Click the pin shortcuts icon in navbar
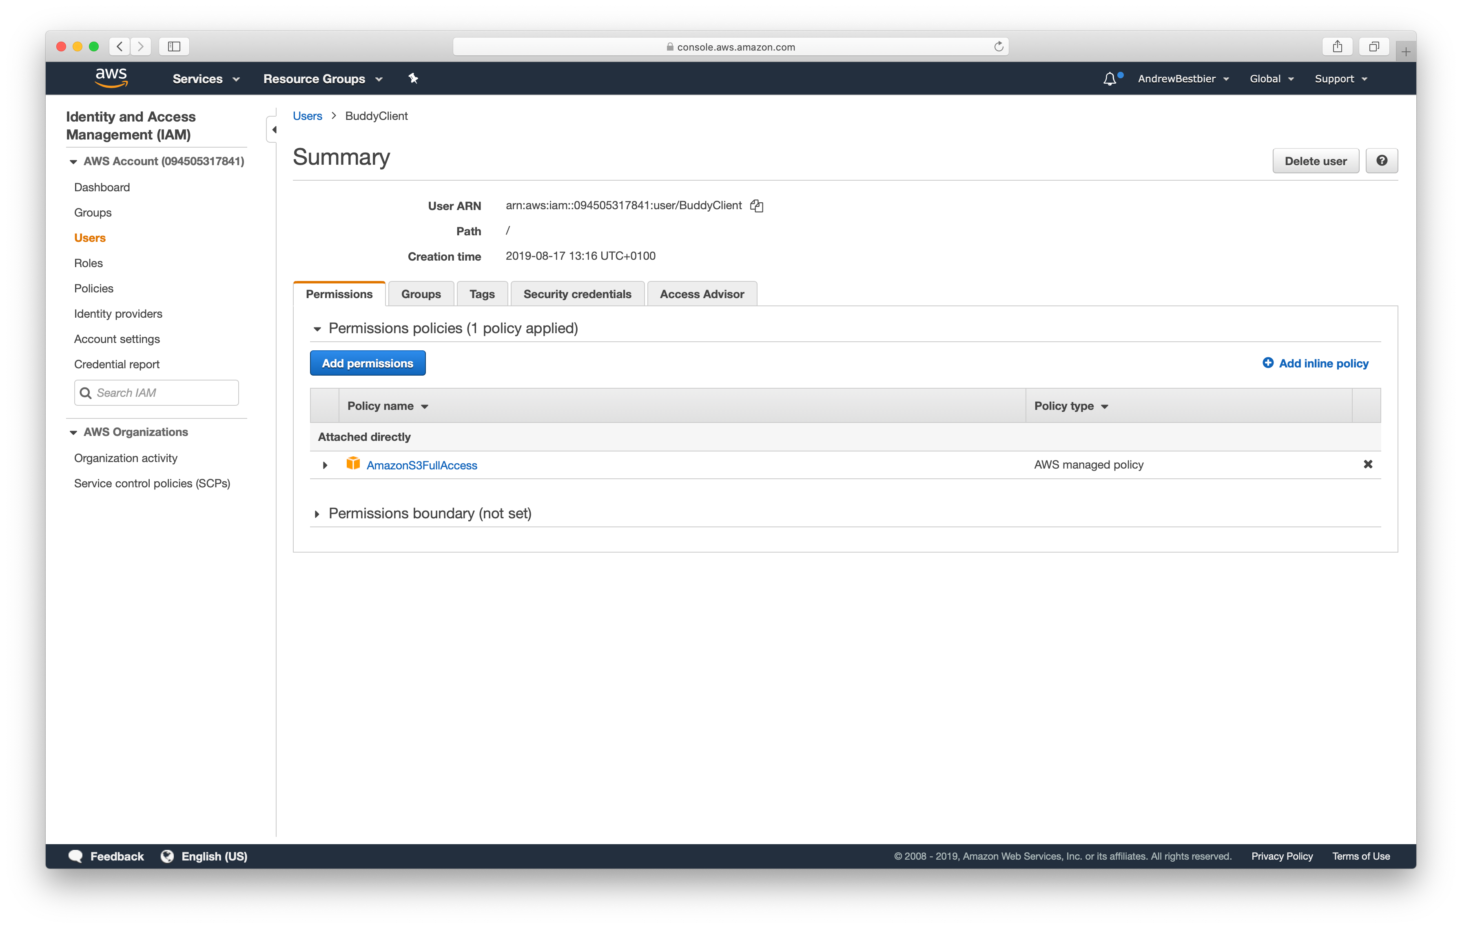Screen dimensions: 1462x929 [414, 78]
